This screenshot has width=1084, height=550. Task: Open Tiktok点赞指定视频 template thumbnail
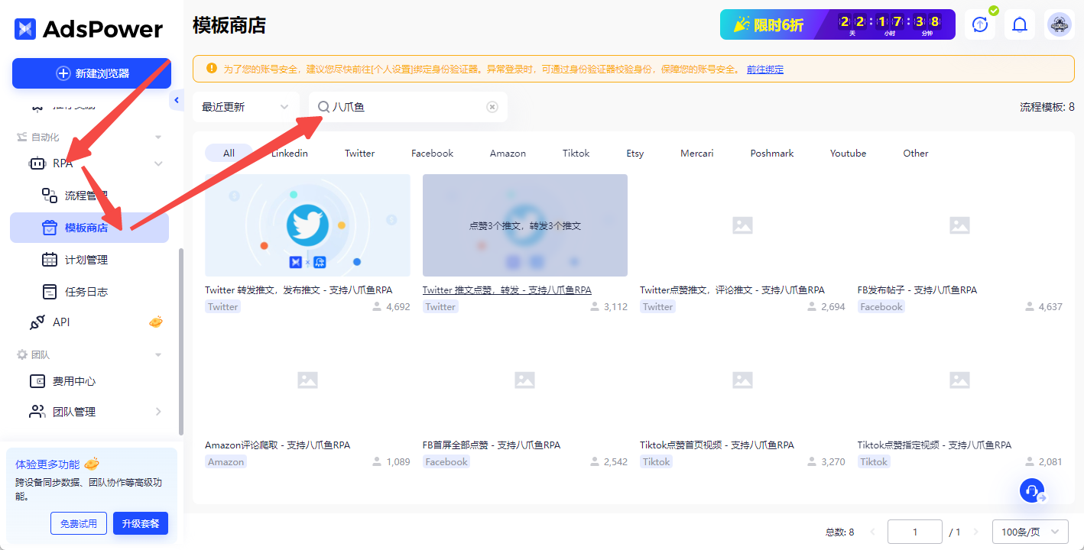pyautogui.click(x=960, y=380)
